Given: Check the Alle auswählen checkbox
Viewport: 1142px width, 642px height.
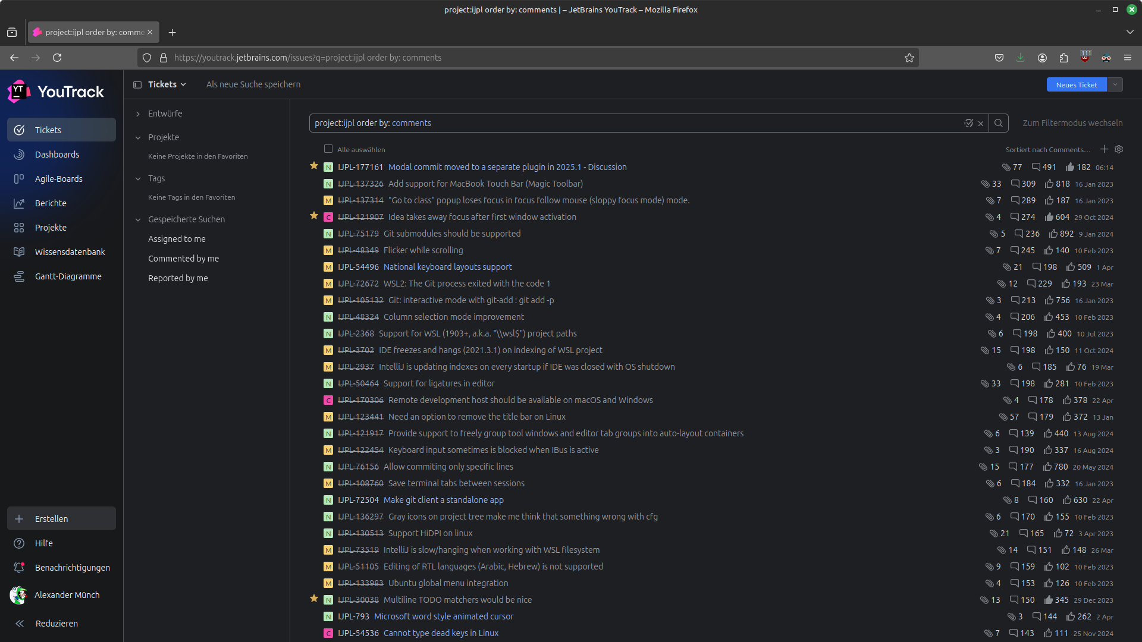Looking at the screenshot, I should [328, 149].
